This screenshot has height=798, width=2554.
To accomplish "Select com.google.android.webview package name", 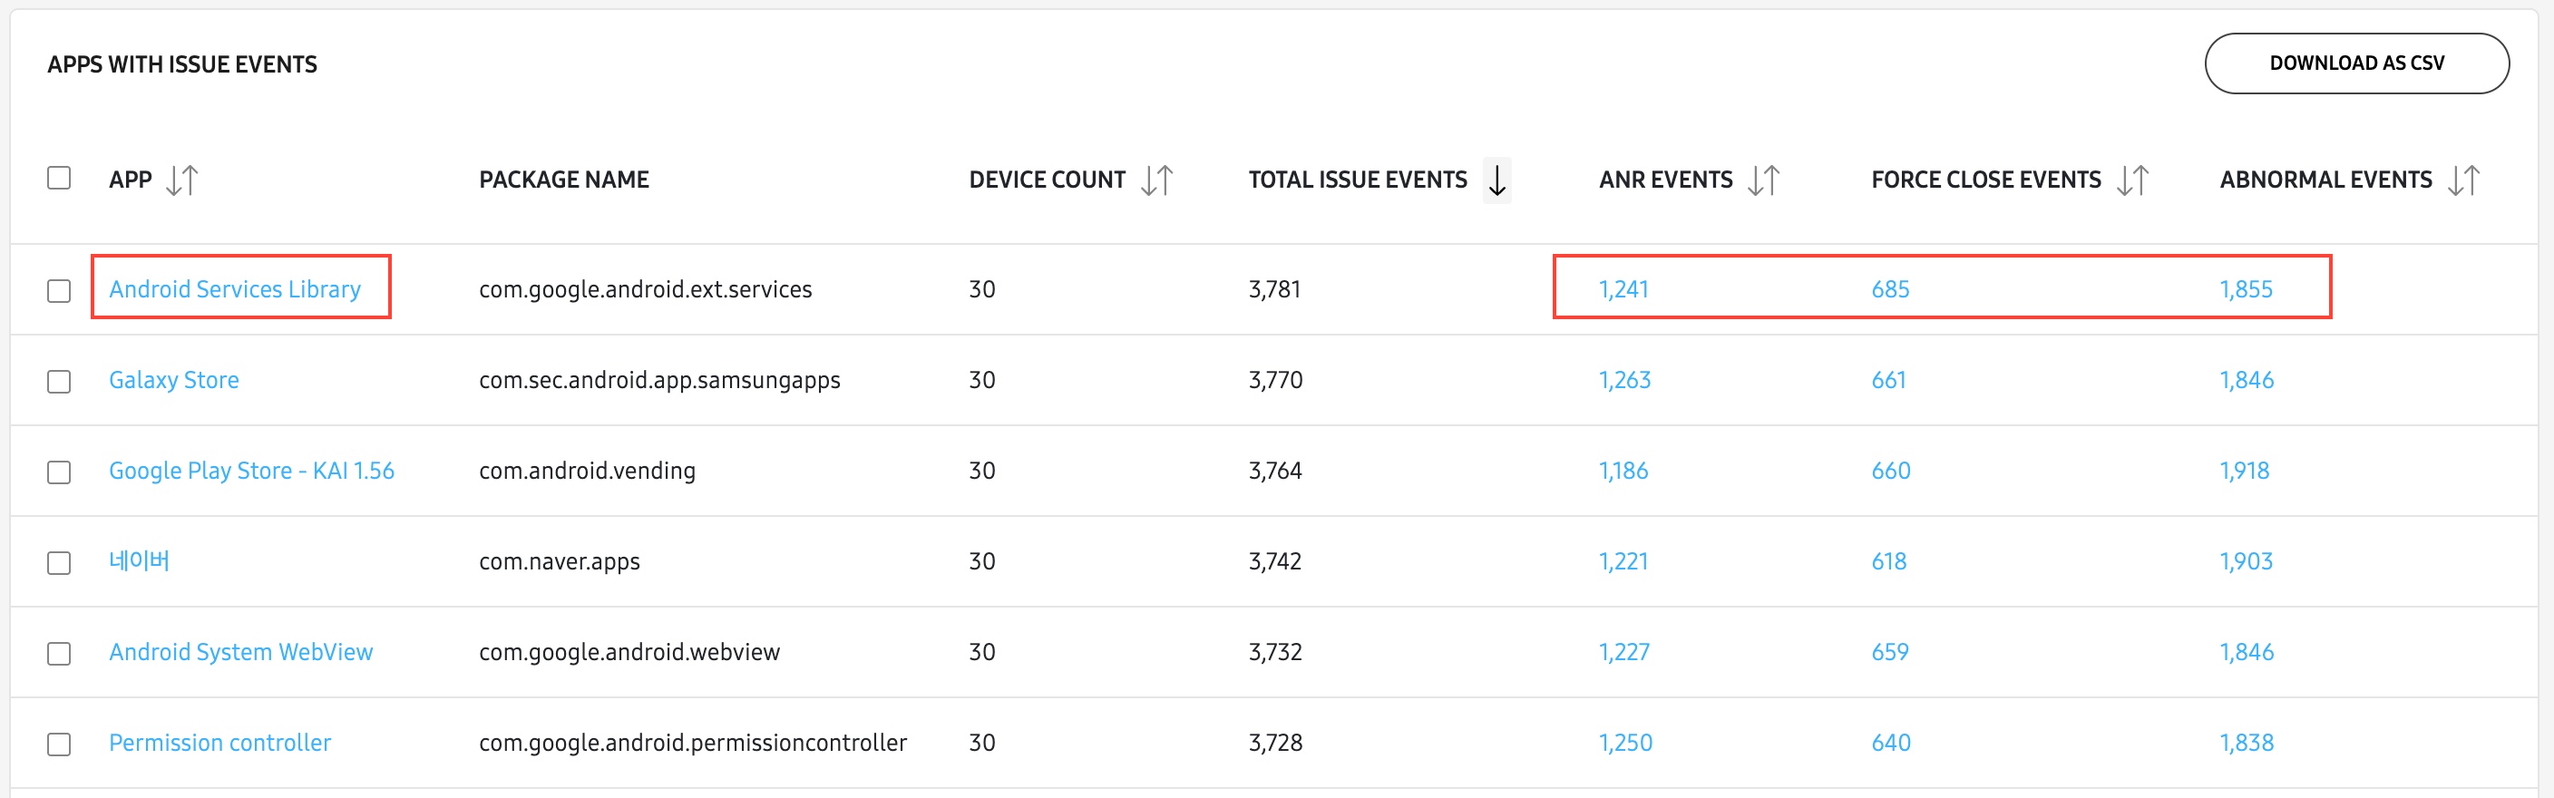I will tap(629, 651).
